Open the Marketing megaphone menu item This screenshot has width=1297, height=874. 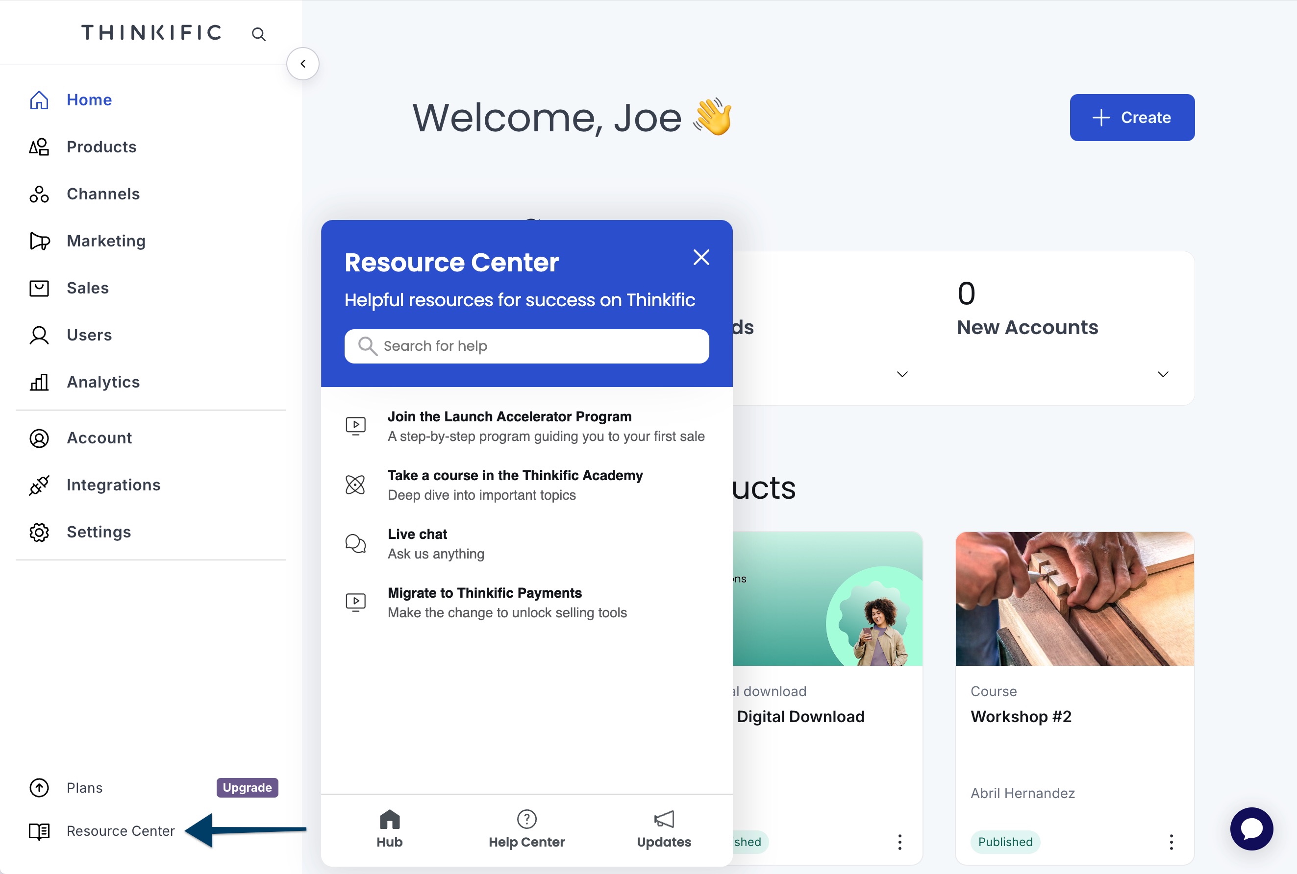tap(105, 241)
